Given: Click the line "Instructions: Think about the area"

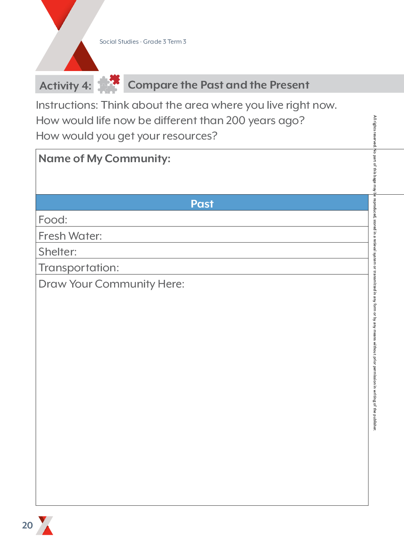Looking at the screenshot, I should coord(186,105).
